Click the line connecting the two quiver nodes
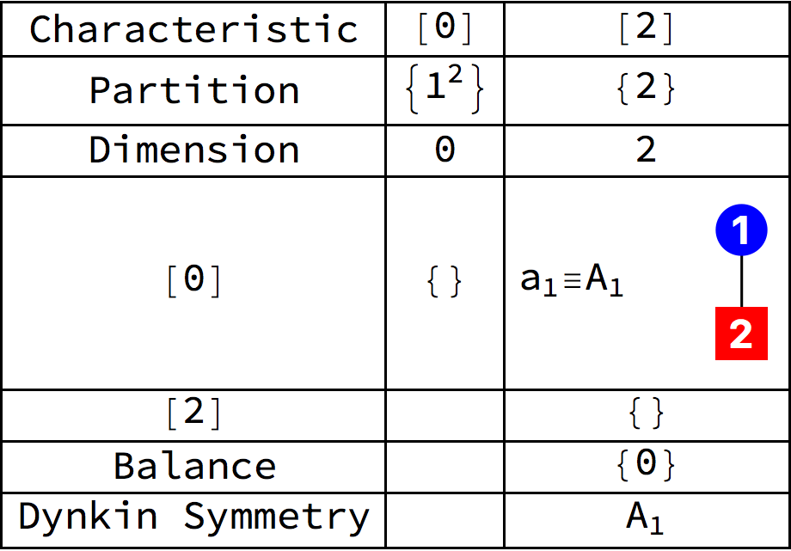This screenshot has width=791, height=551. [741, 281]
